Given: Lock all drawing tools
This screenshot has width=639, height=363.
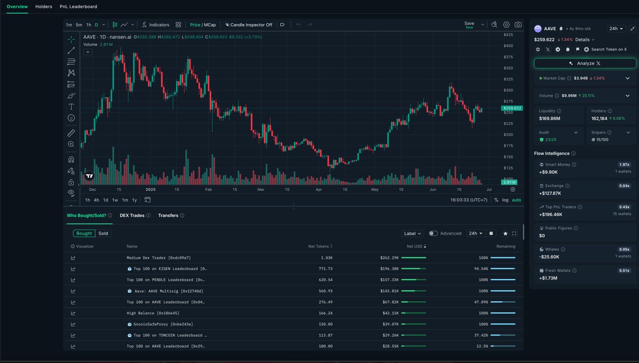Looking at the screenshot, I should (71, 182).
